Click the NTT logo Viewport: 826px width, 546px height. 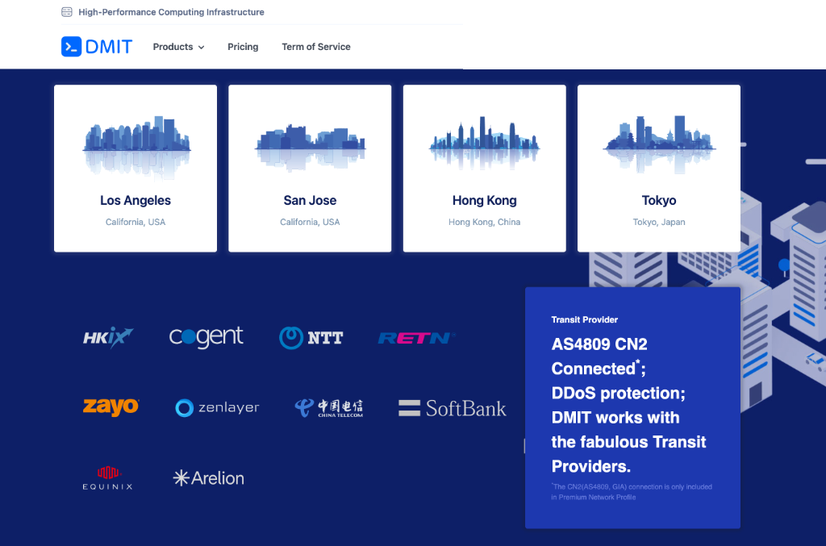tap(311, 337)
